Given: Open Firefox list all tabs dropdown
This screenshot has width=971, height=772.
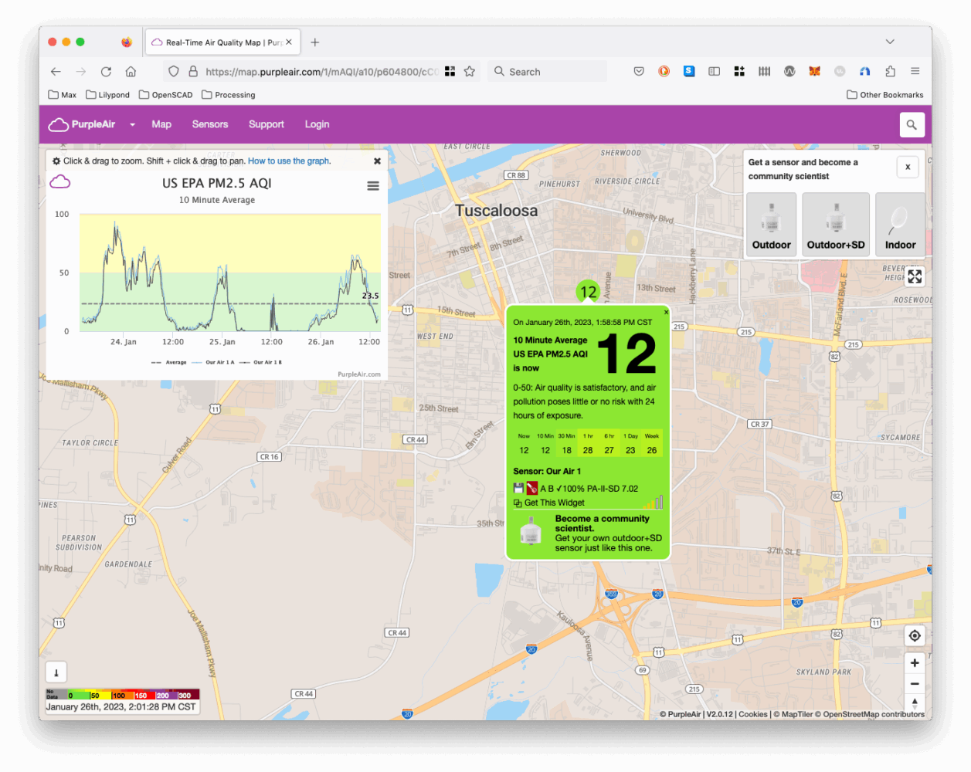Looking at the screenshot, I should 890,42.
